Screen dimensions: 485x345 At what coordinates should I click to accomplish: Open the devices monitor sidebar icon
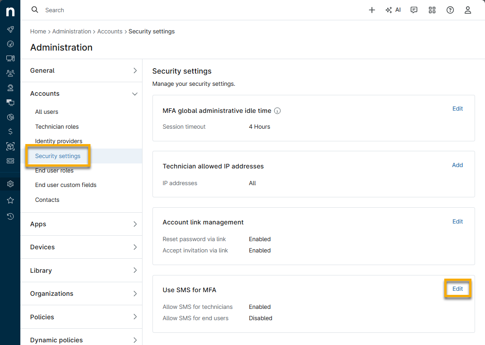click(x=10, y=58)
